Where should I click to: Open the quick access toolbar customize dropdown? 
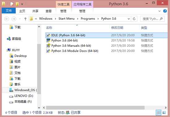[x=22, y=4]
